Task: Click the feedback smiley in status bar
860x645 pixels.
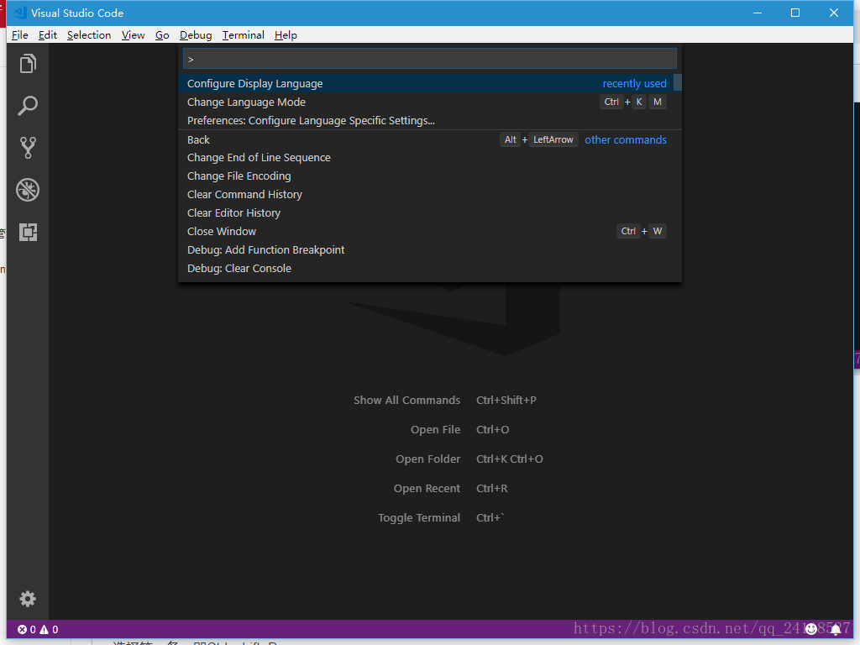Action: [x=811, y=630]
